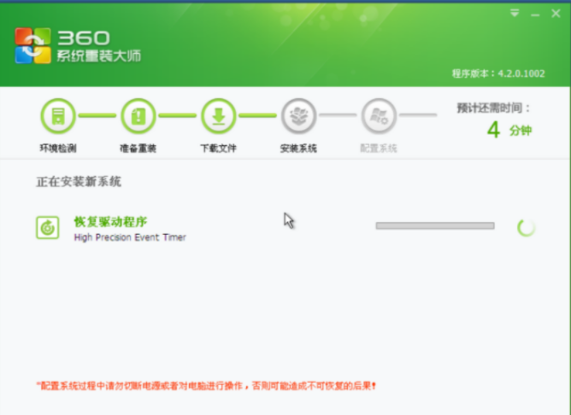Click the driver restore progress bar
Screen dimensions: 571x415
tap(435, 226)
